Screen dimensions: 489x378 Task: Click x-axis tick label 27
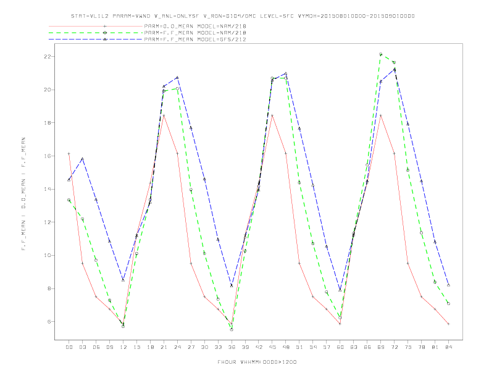coord(191,347)
